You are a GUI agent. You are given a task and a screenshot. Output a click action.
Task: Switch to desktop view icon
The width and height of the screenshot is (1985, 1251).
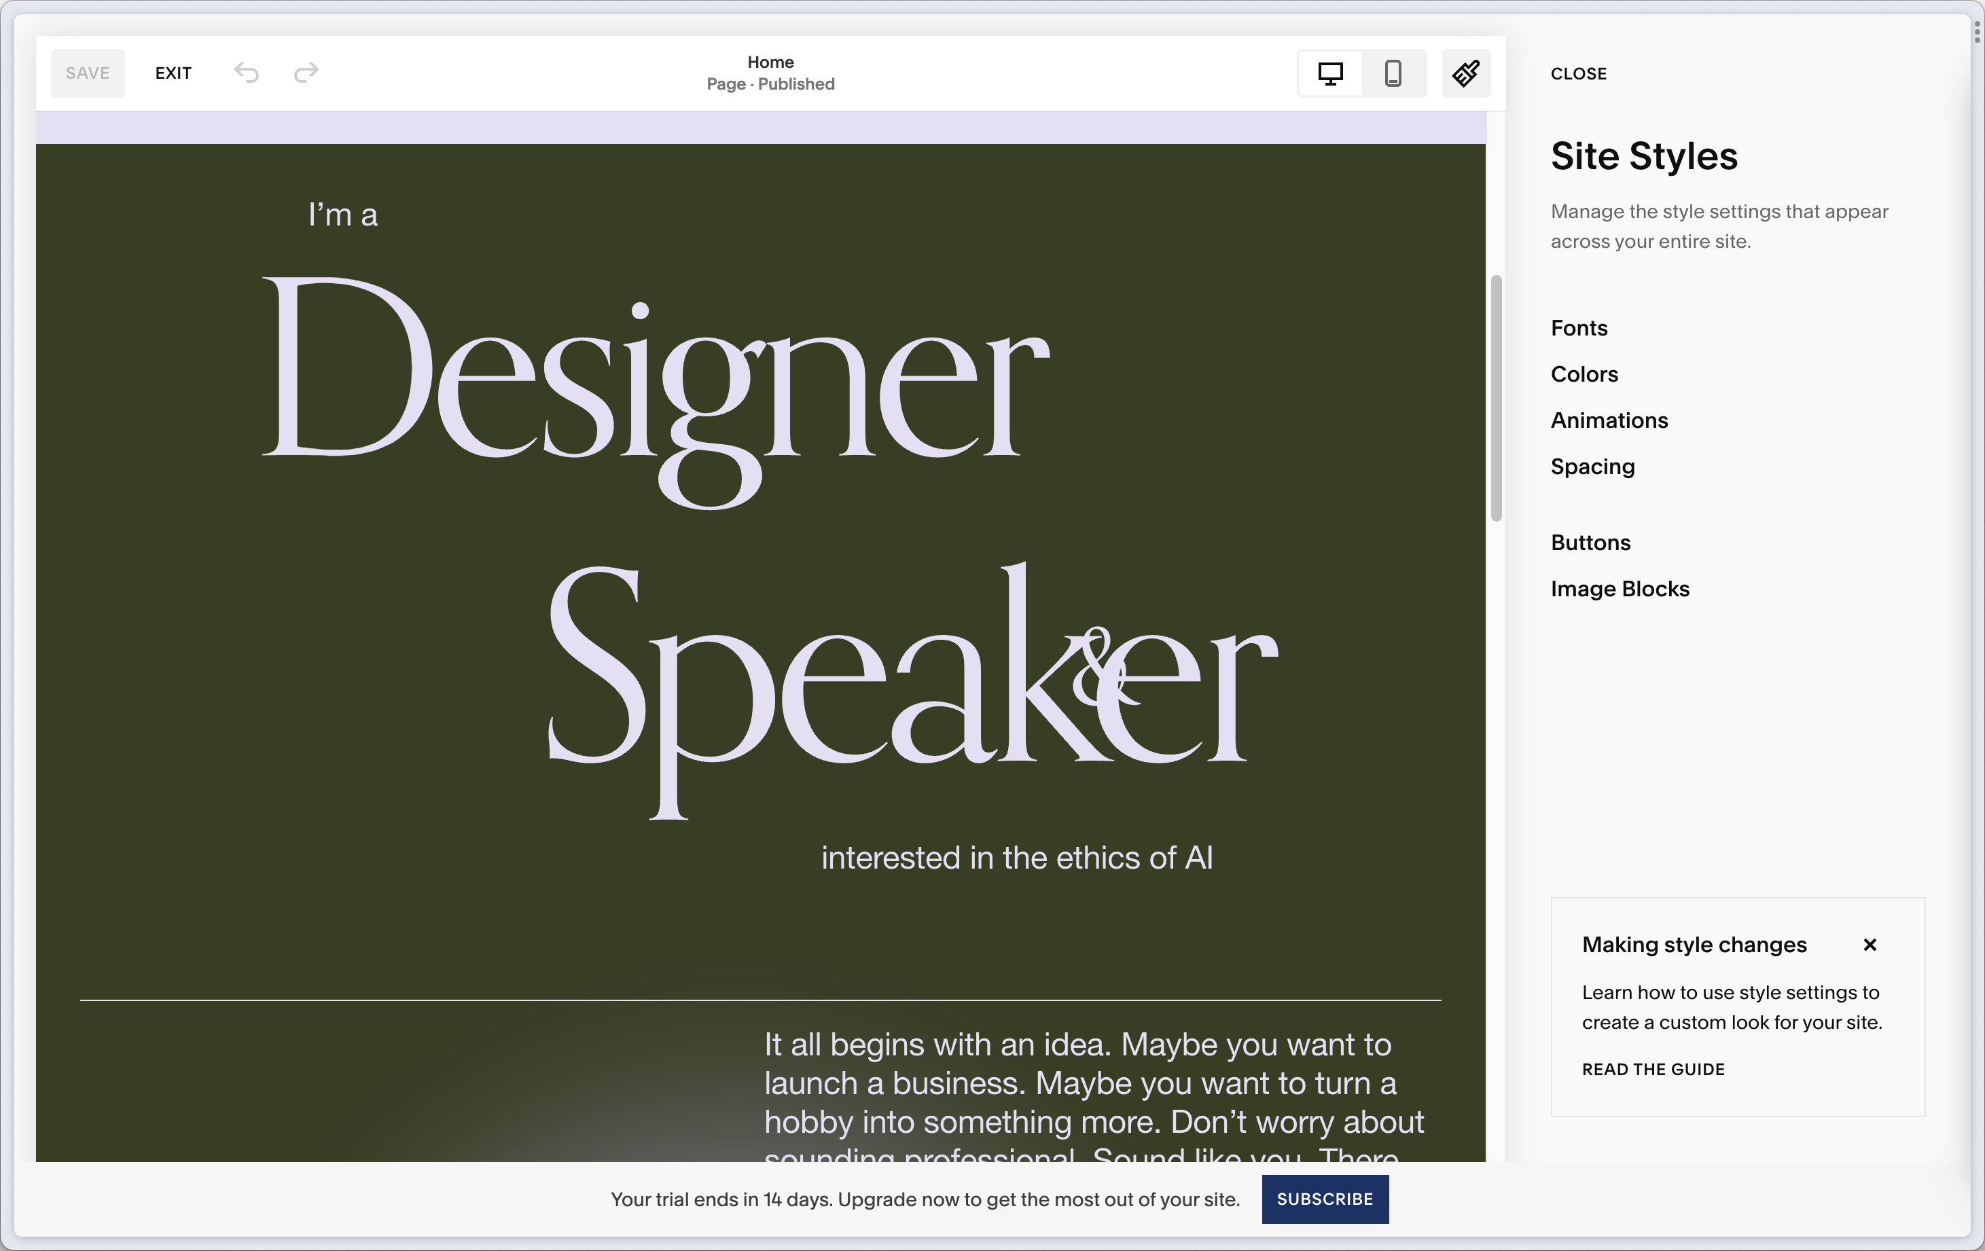1329,73
